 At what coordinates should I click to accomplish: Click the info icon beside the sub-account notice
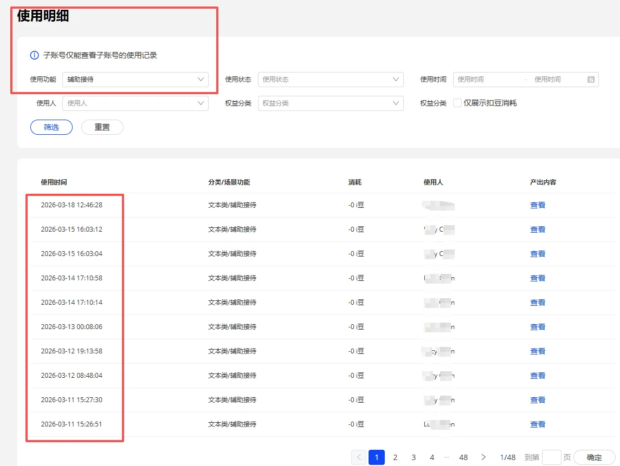[x=35, y=55]
